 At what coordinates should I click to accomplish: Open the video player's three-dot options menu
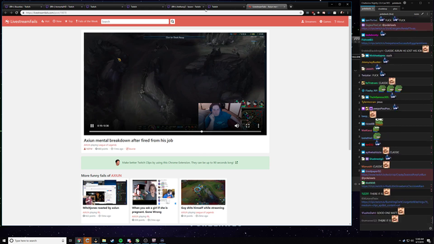coord(258,125)
